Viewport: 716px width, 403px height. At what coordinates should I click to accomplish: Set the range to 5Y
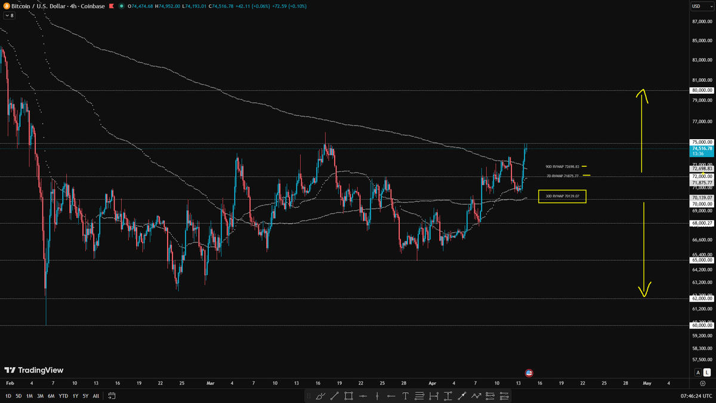(x=85, y=395)
